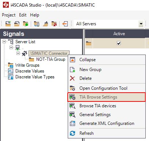
Task: Select the Write Groups tree item
Action: coord(27,65)
